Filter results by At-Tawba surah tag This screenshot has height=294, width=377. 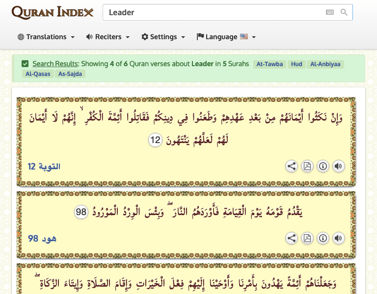(270, 64)
